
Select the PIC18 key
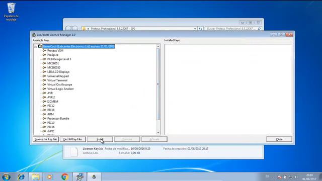[51, 110]
